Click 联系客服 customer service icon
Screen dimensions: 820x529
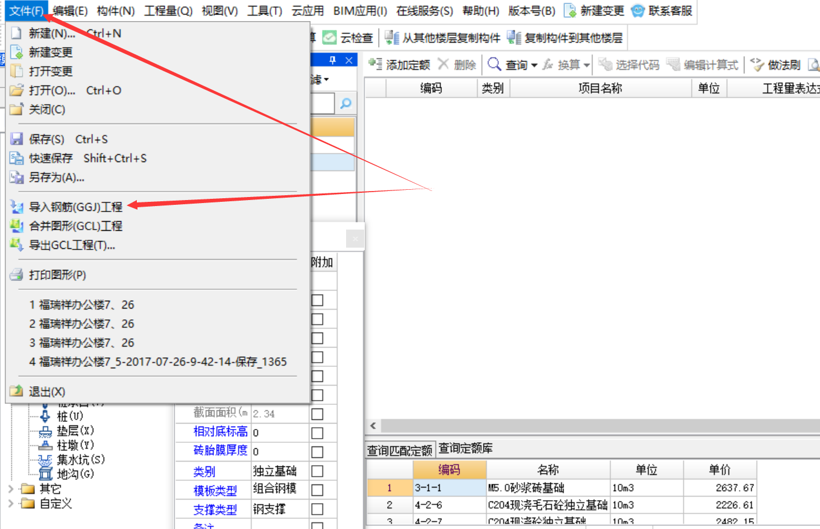[638, 11]
